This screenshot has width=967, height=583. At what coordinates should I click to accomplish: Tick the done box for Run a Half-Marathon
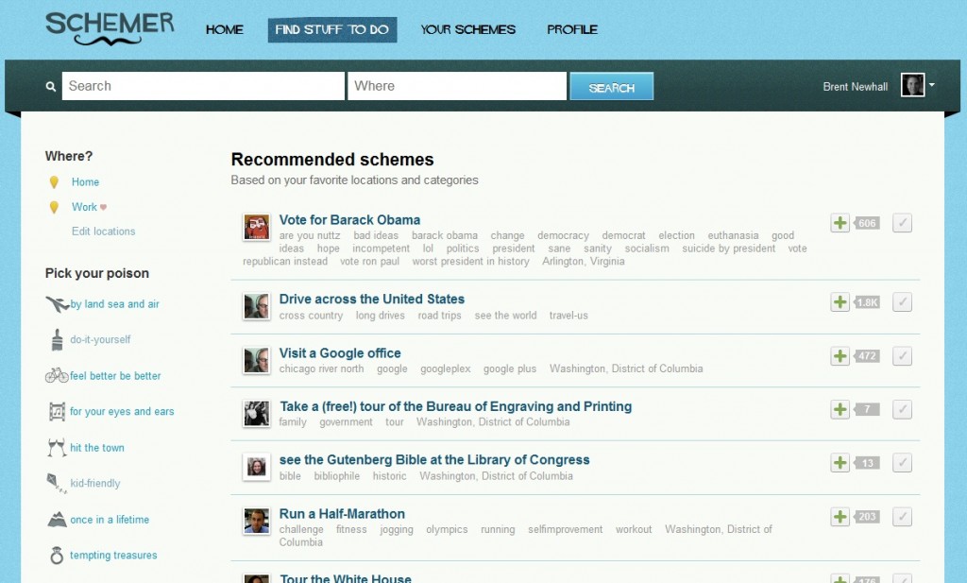click(x=902, y=517)
